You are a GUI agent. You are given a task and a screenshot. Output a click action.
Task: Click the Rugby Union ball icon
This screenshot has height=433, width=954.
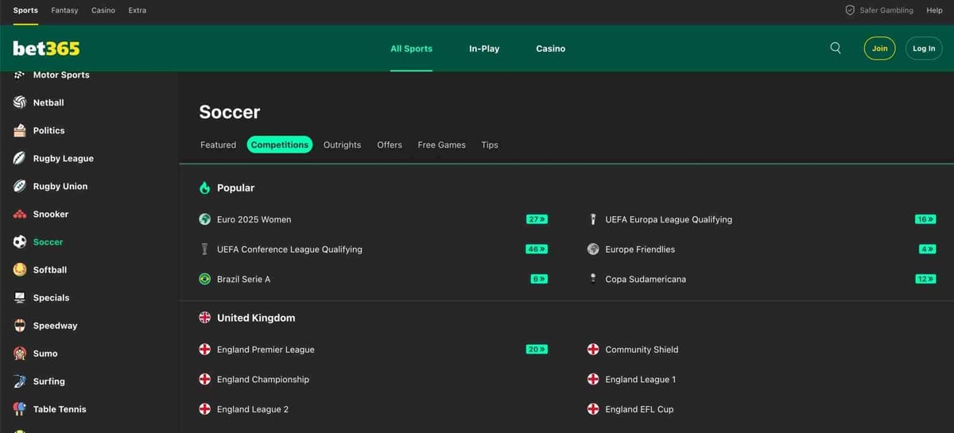[x=20, y=186]
